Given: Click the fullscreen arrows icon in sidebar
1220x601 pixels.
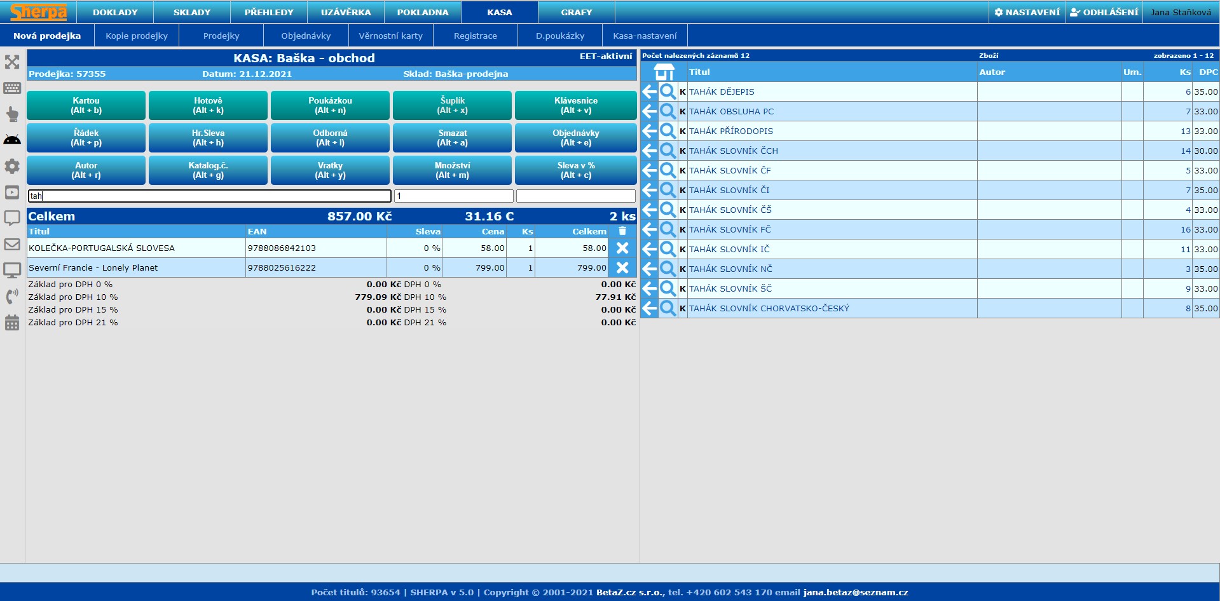Looking at the screenshot, I should point(12,62).
